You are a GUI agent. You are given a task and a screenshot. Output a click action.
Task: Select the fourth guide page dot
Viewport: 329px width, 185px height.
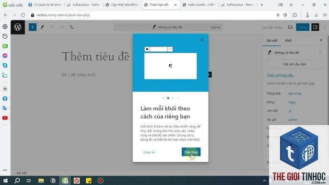[x=178, y=98]
